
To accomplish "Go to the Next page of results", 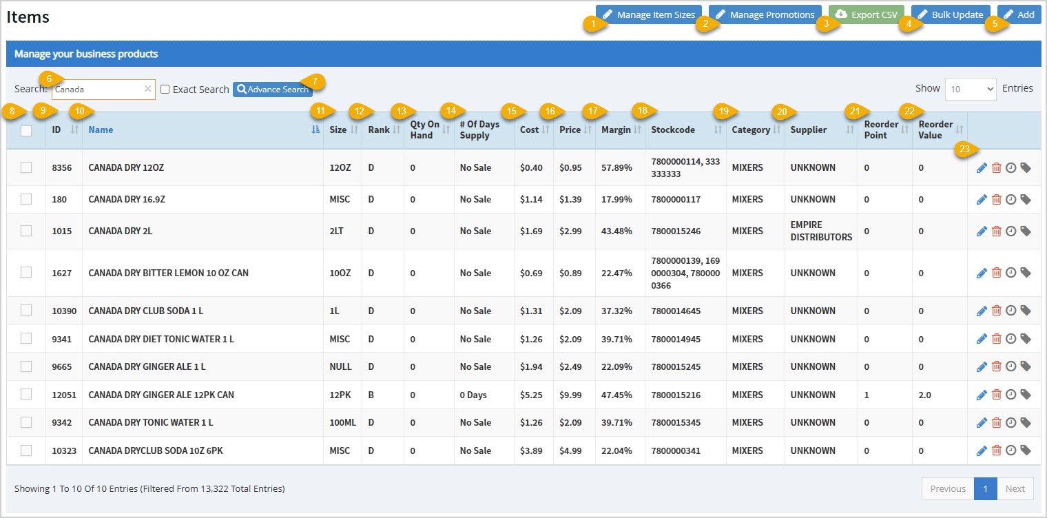I will (x=1015, y=488).
